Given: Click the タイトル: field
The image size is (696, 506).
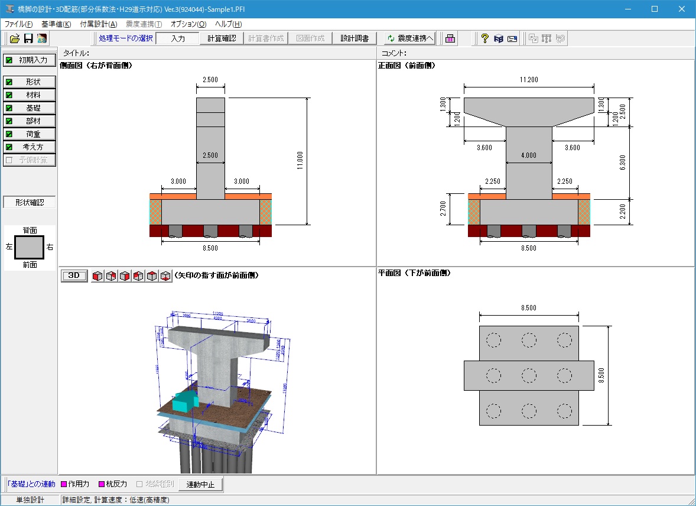Looking at the screenshot, I should click(x=217, y=53).
